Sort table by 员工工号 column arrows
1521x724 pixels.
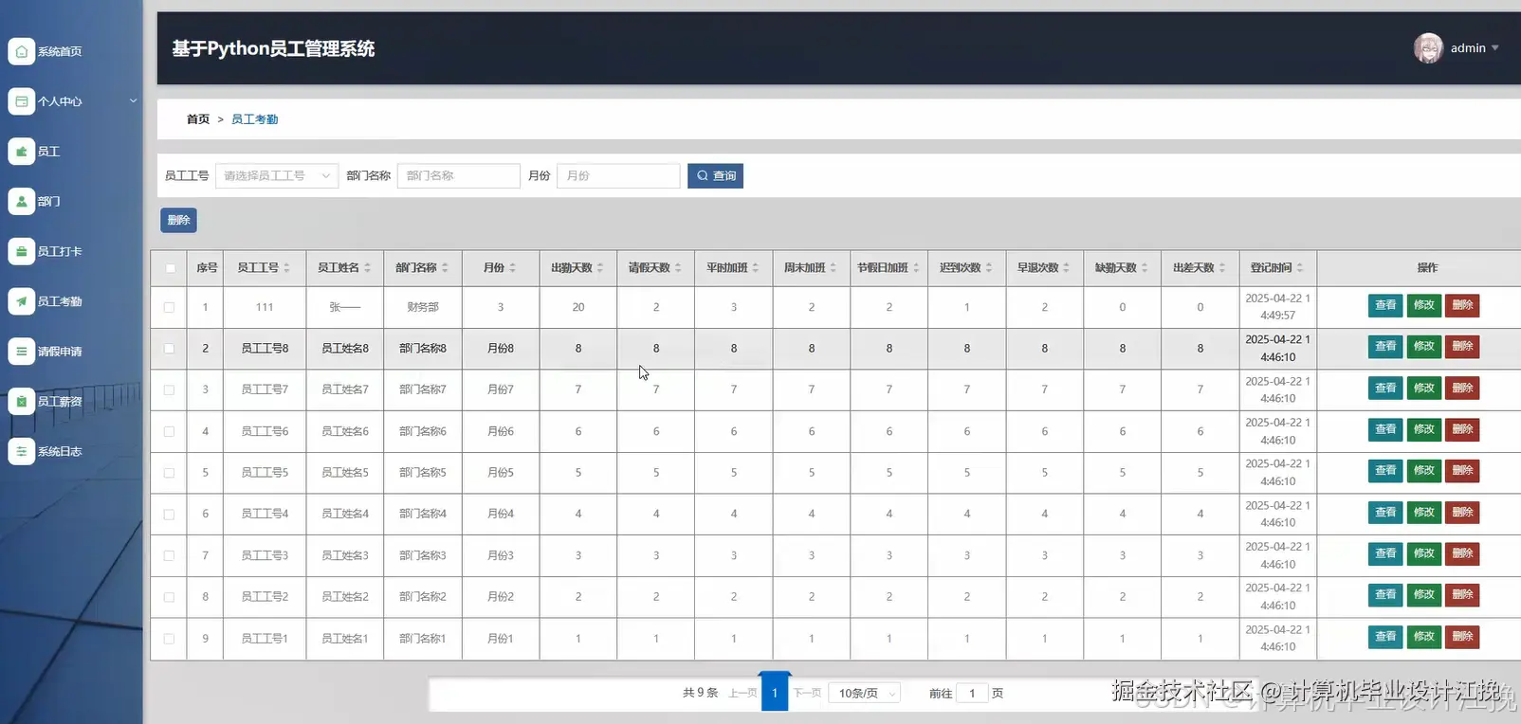click(x=286, y=268)
